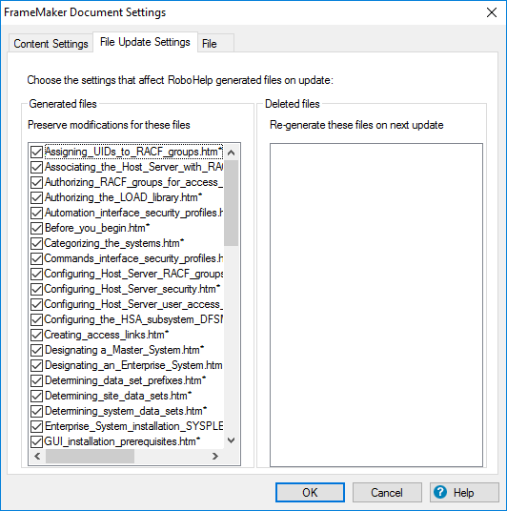Toggle GUI_installation_prerequisites.htm checkbox
This screenshot has width=507, height=511.
click(x=36, y=441)
